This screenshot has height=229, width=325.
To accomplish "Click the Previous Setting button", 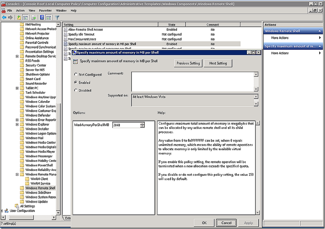I will coord(188,63).
